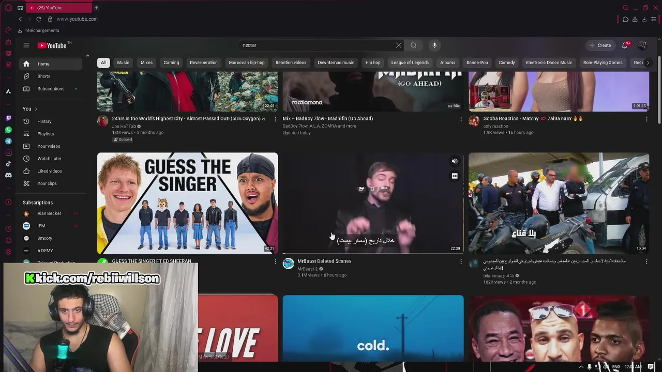The height and width of the screenshot is (372, 662).
Task: Show more filter chips with right arrow
Action: click(648, 63)
